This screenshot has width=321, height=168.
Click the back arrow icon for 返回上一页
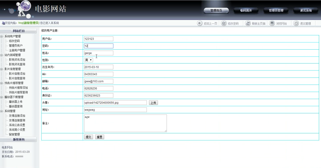[200, 24]
